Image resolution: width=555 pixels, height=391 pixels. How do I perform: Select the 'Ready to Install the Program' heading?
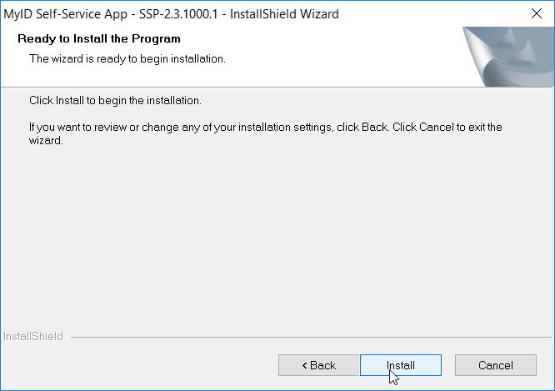pyautogui.click(x=99, y=38)
